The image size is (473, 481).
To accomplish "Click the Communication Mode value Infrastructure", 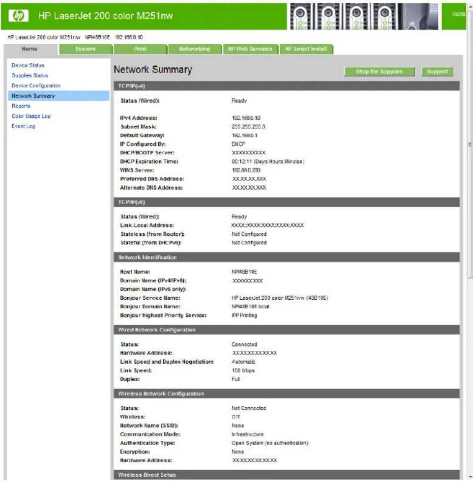I will pyautogui.click(x=248, y=434).
